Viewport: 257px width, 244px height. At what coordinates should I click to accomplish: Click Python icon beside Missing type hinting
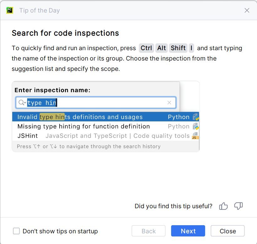click(196, 126)
